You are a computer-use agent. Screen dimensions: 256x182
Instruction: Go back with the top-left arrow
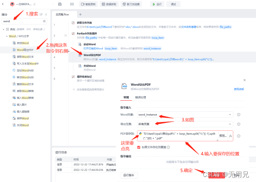[x=3, y=4]
